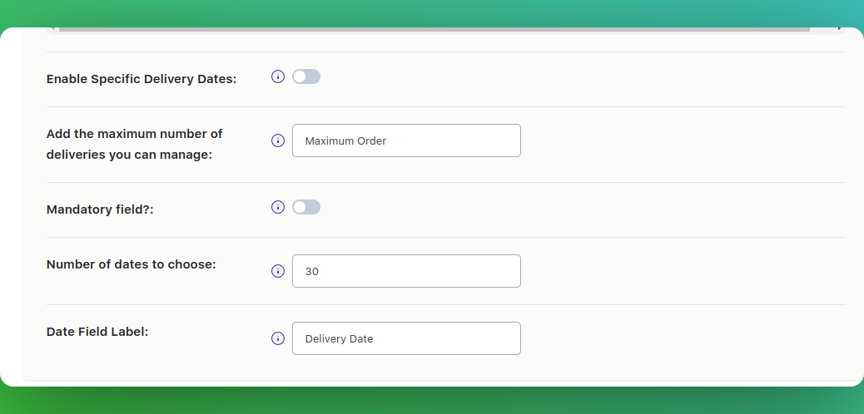Enable the Specific Delivery Dates toggle
Viewport: 864px width, 414px height.
[306, 76]
